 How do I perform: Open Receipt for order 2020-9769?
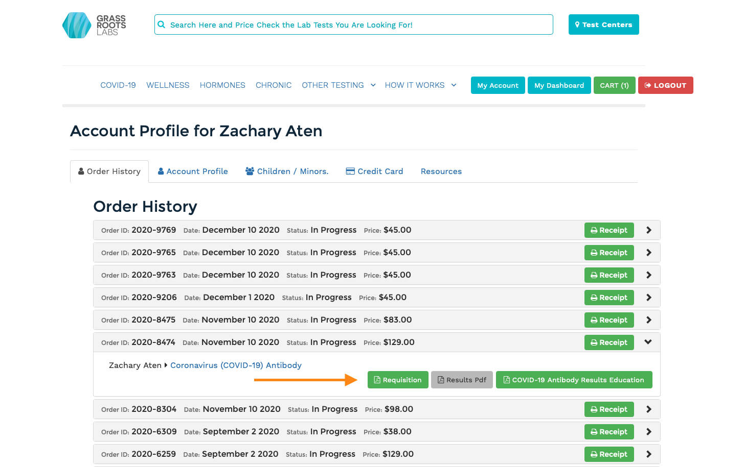point(608,230)
